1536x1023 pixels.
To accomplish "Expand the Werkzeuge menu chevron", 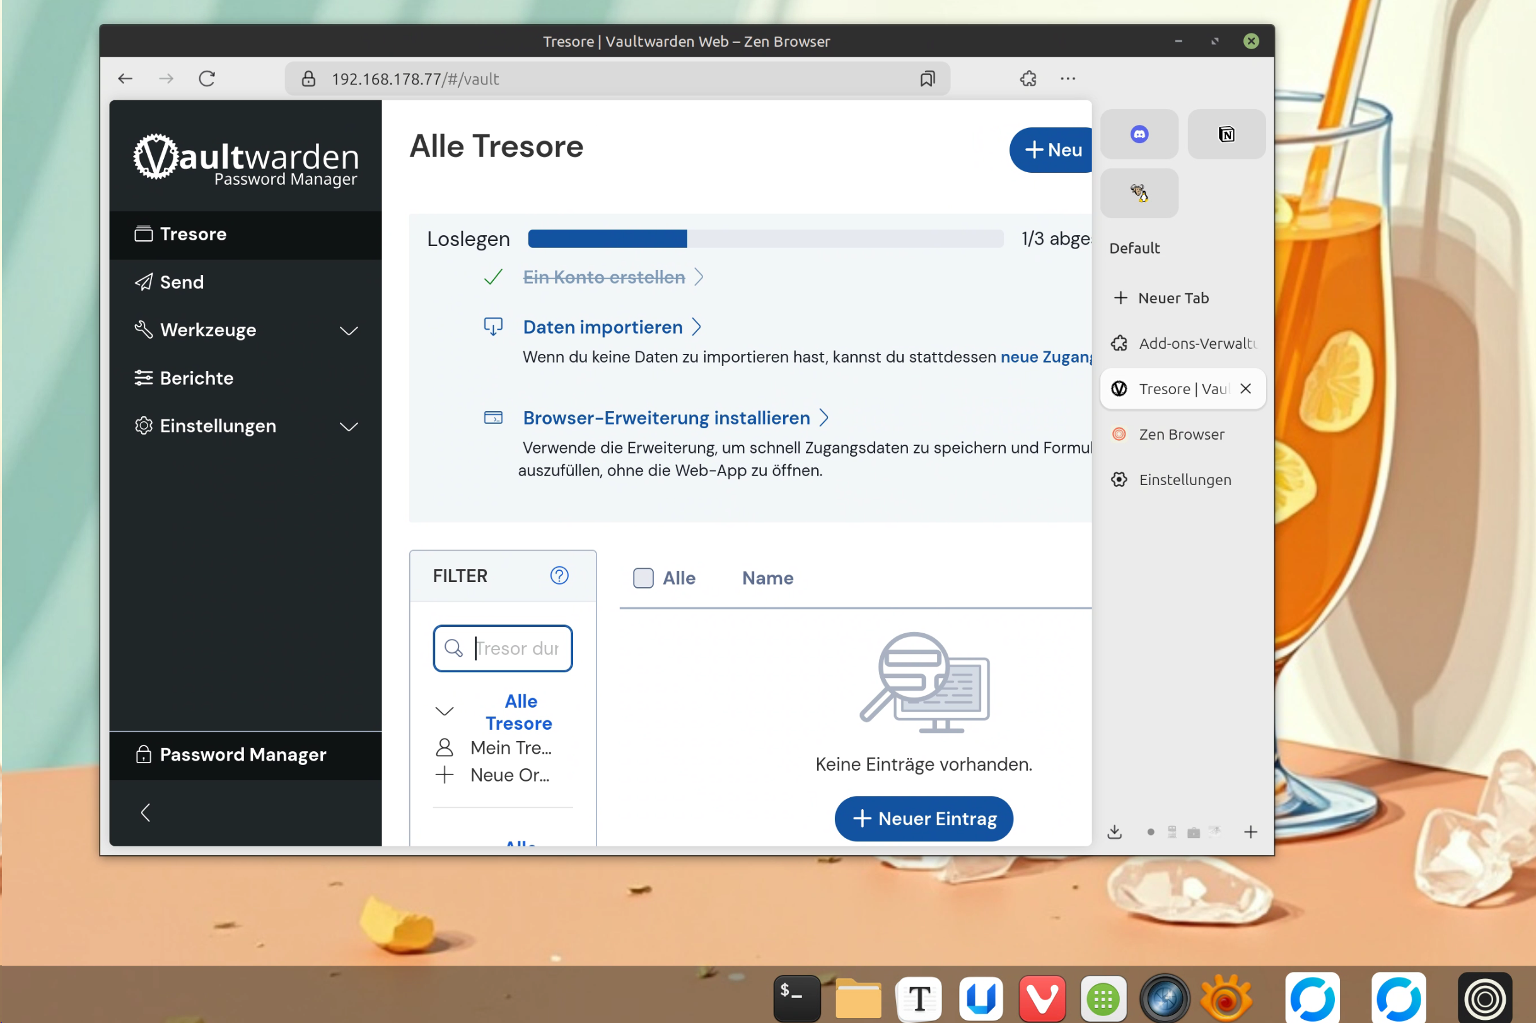I will [x=349, y=330].
